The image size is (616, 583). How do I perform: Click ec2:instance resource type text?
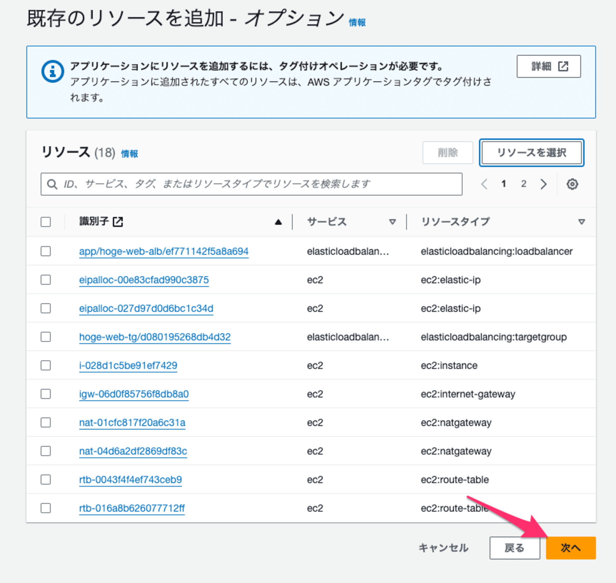click(449, 366)
